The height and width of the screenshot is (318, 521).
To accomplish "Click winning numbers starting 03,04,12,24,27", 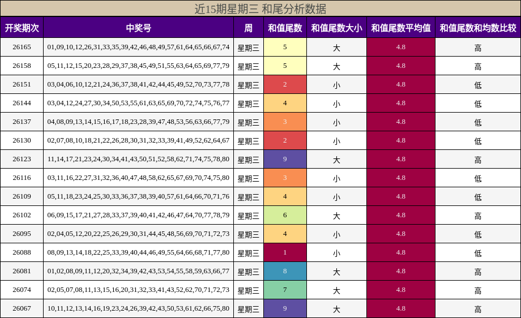I will (x=139, y=103).
